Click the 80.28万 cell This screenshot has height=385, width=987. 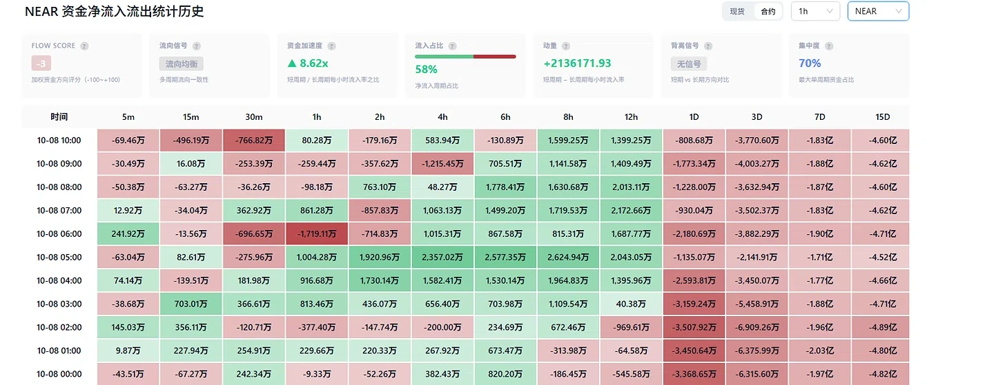[x=317, y=141]
